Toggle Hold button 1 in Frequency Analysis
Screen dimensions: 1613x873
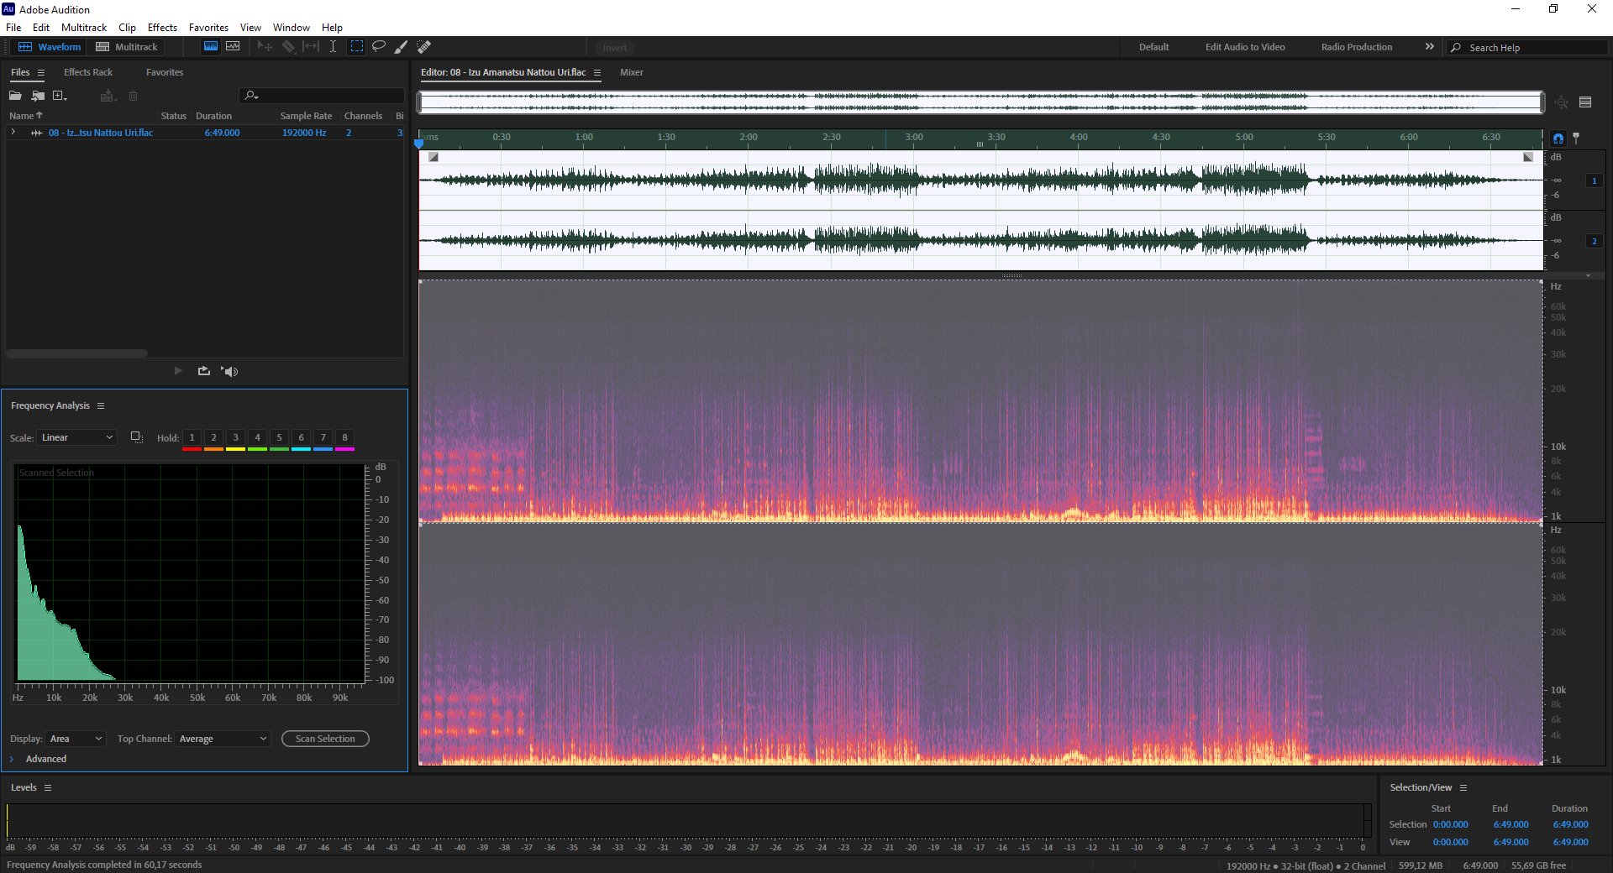192,437
